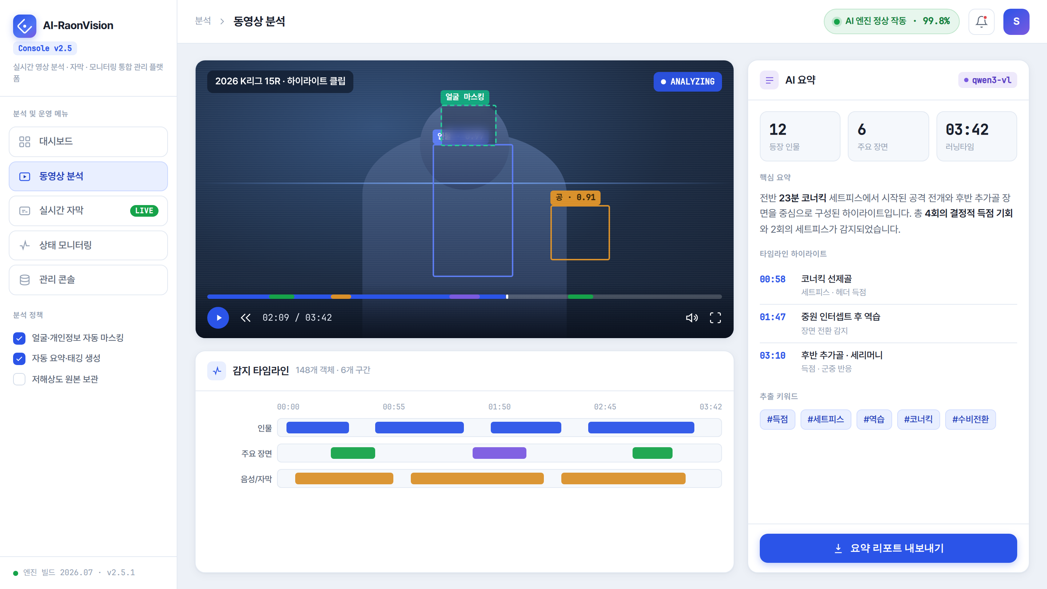The height and width of the screenshot is (589, 1047).
Task: Click the LIVE badge on 실시간 자막
Action: point(144,211)
